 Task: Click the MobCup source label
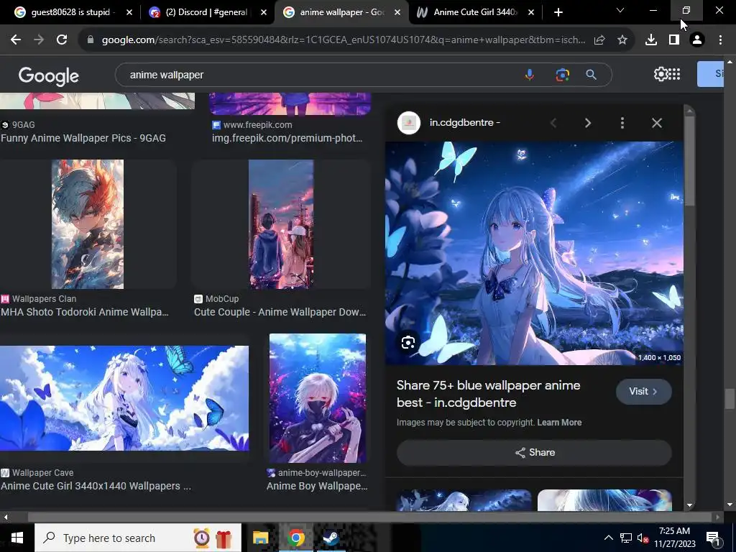pos(222,299)
